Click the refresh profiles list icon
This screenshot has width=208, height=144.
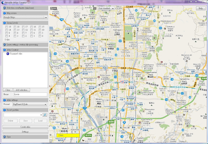click(45, 115)
